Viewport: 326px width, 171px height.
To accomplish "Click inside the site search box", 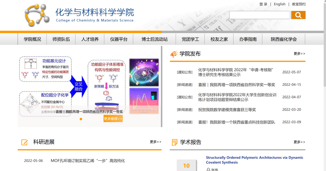I will [x=259, y=15].
